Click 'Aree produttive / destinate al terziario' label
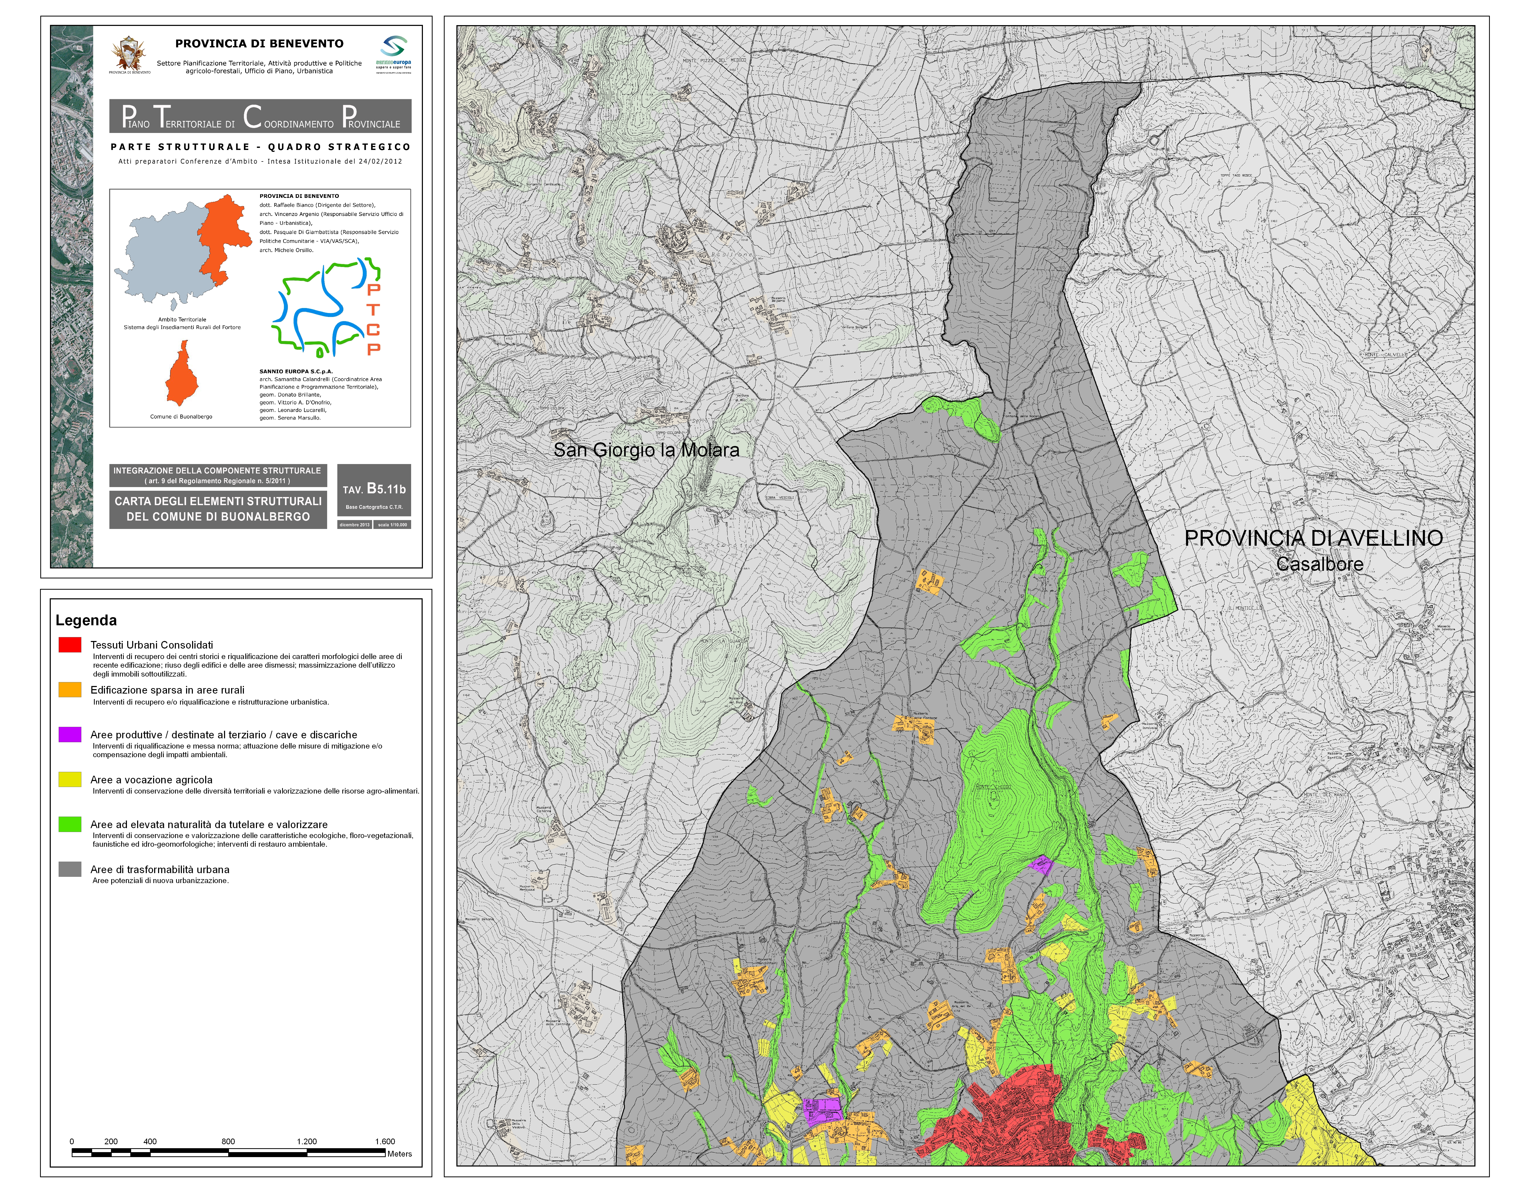The image size is (1527, 1194). point(224,735)
